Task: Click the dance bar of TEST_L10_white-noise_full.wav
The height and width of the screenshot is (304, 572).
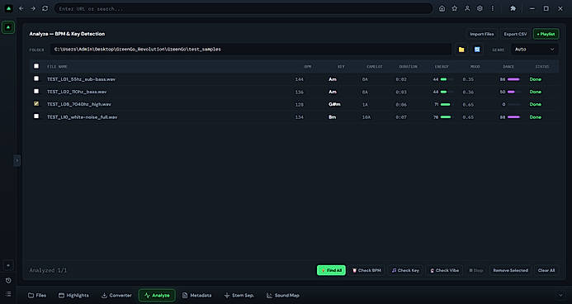Action: [x=513, y=117]
